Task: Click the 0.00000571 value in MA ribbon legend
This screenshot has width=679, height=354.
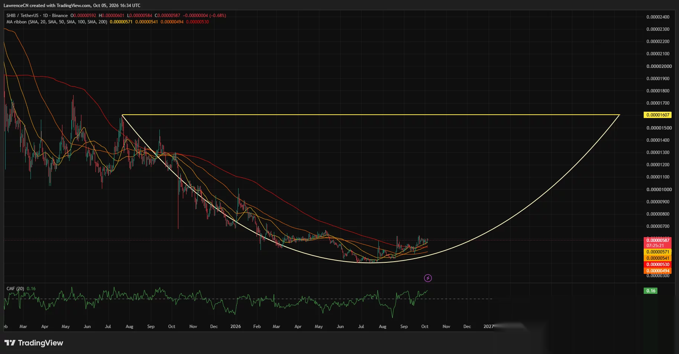Action: pos(121,22)
